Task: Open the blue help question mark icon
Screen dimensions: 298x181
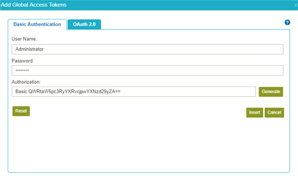Action: coord(287,22)
